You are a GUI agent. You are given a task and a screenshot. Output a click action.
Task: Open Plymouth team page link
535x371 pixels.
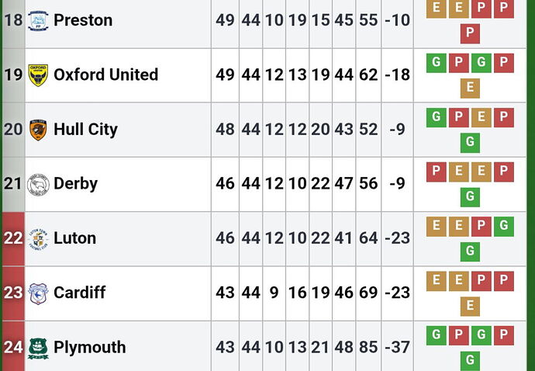[90, 348]
